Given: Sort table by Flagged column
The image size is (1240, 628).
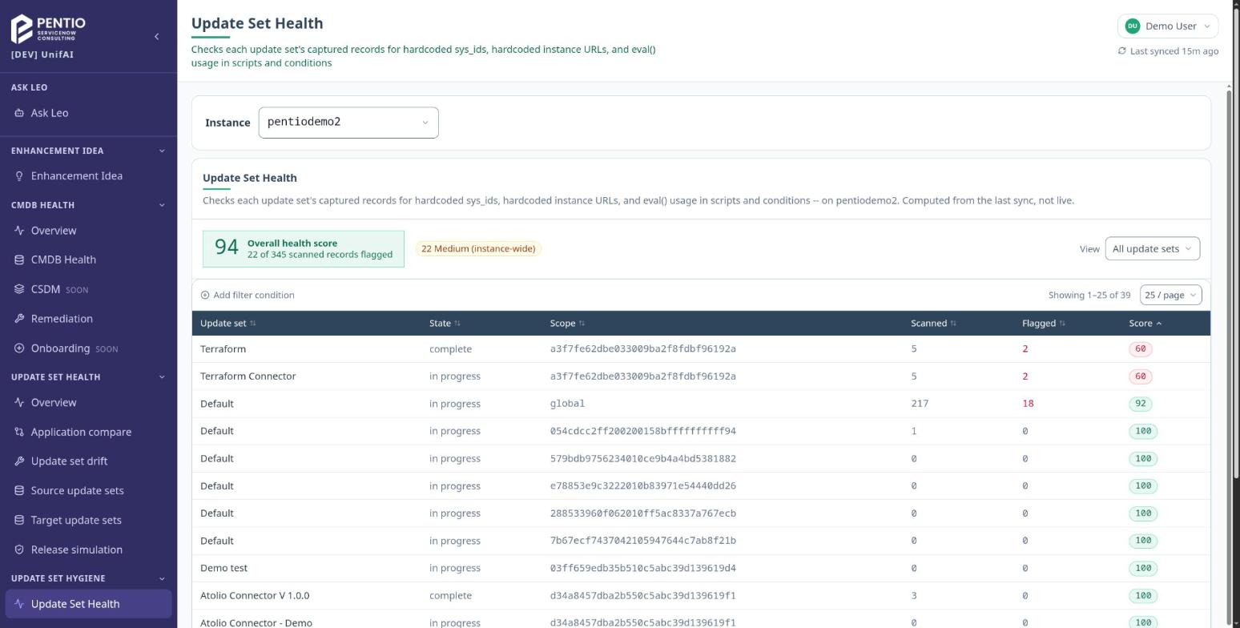Looking at the screenshot, I should point(1044,324).
